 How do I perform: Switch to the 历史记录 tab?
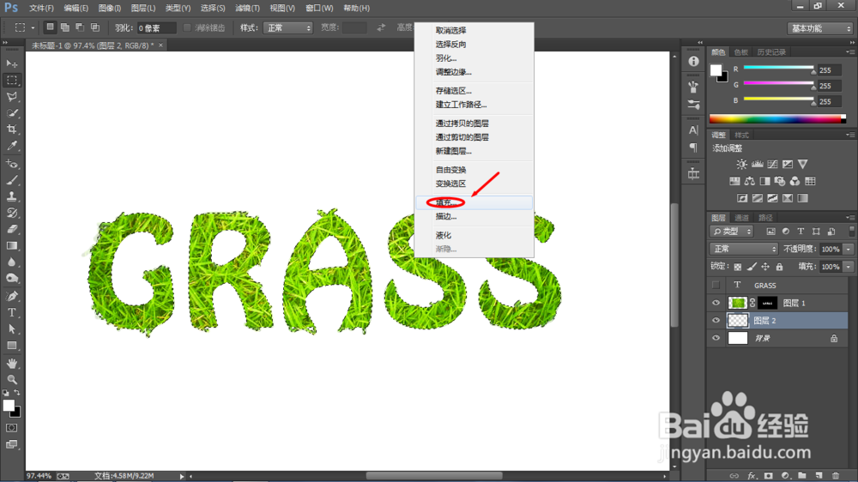[x=771, y=52]
